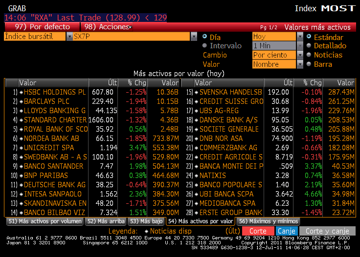Choose the Estándar view option

tap(309, 37)
